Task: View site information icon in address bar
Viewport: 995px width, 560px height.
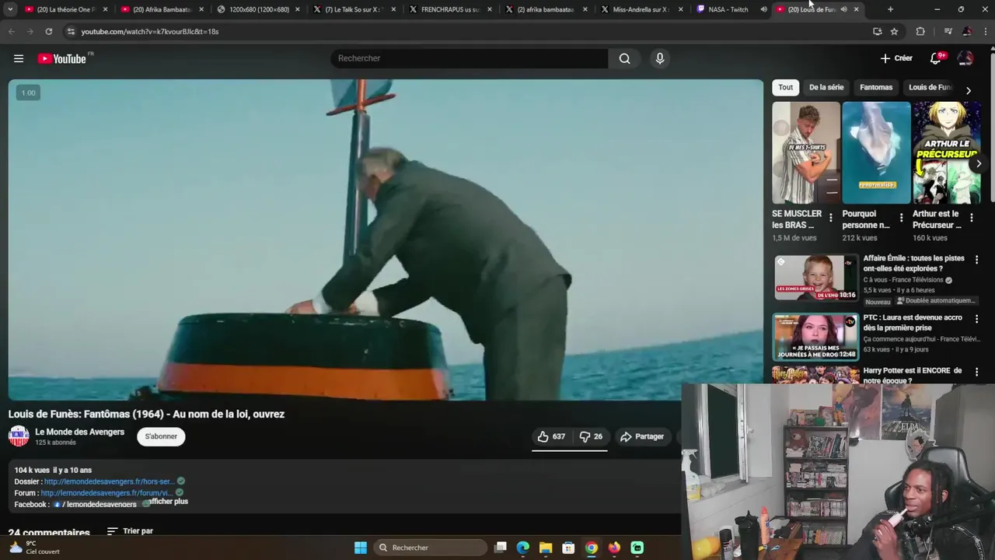Action: point(71,31)
